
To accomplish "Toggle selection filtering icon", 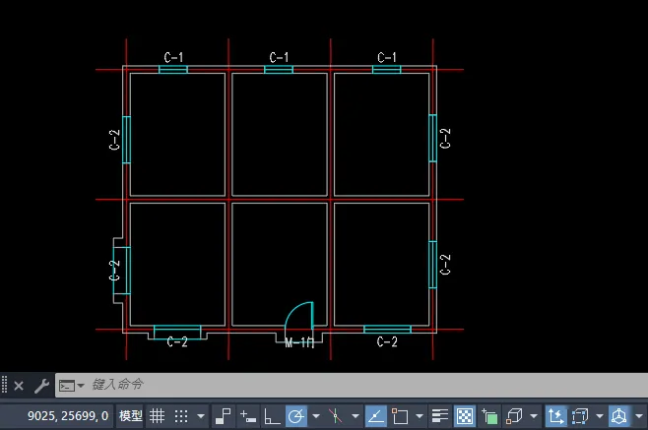I will coord(580,416).
